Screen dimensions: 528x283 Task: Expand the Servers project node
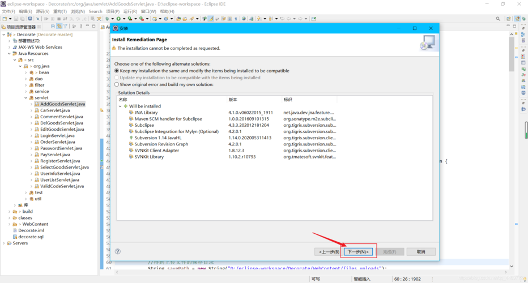tap(4, 243)
